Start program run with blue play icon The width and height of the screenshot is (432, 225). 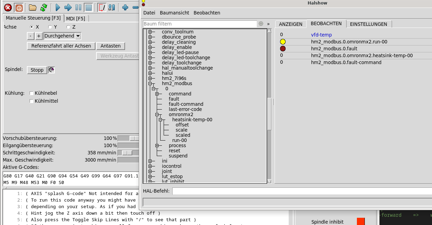click(58, 7)
